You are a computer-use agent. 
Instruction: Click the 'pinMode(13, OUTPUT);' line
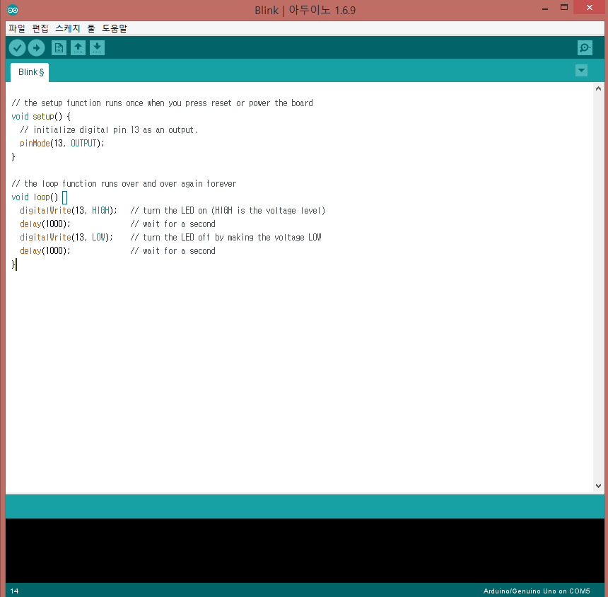pos(62,143)
